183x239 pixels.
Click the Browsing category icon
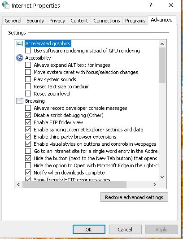click(x=20, y=101)
